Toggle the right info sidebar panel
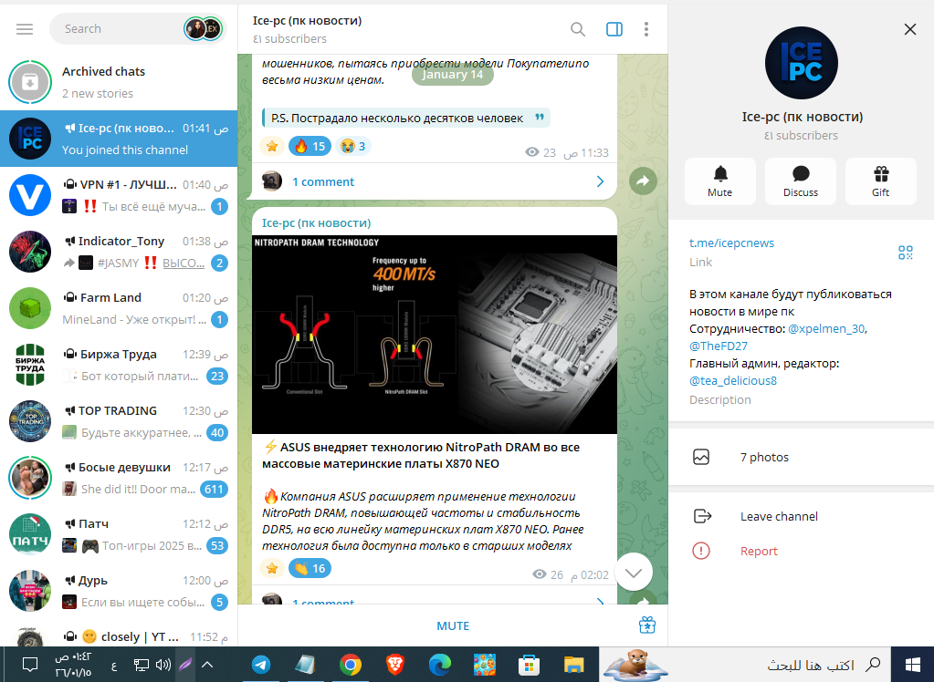The image size is (934, 682). (614, 29)
